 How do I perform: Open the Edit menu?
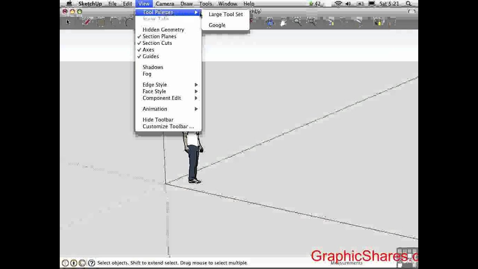(127, 4)
